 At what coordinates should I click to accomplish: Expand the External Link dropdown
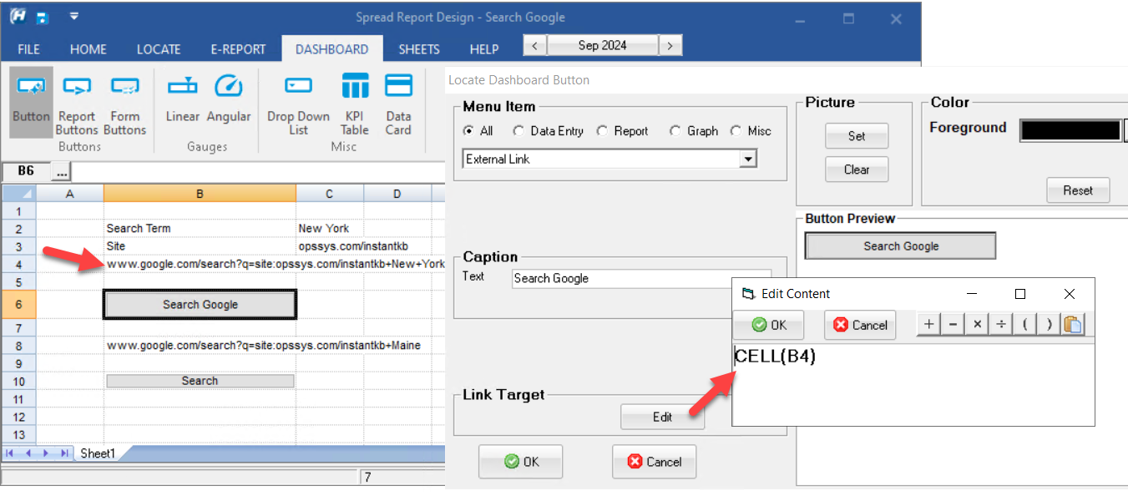748,159
